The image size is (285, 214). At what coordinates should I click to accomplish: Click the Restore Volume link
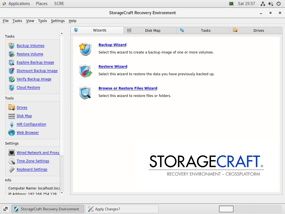click(30, 54)
